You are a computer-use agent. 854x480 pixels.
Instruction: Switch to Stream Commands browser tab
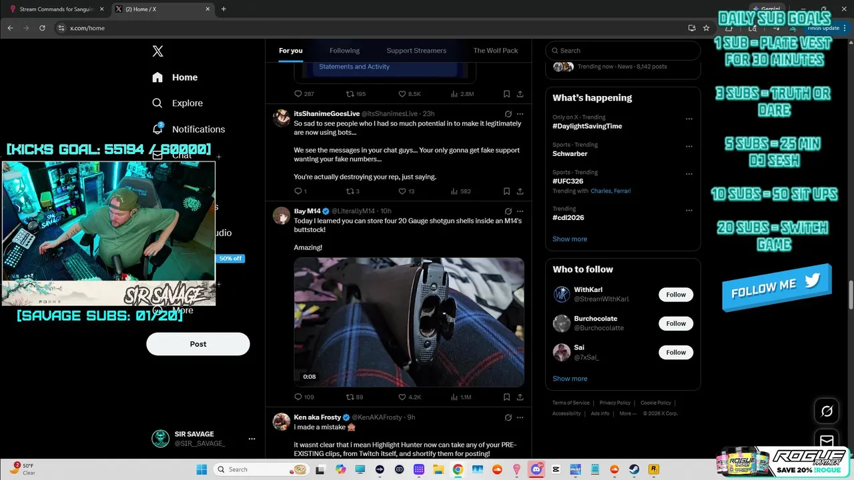[57, 9]
